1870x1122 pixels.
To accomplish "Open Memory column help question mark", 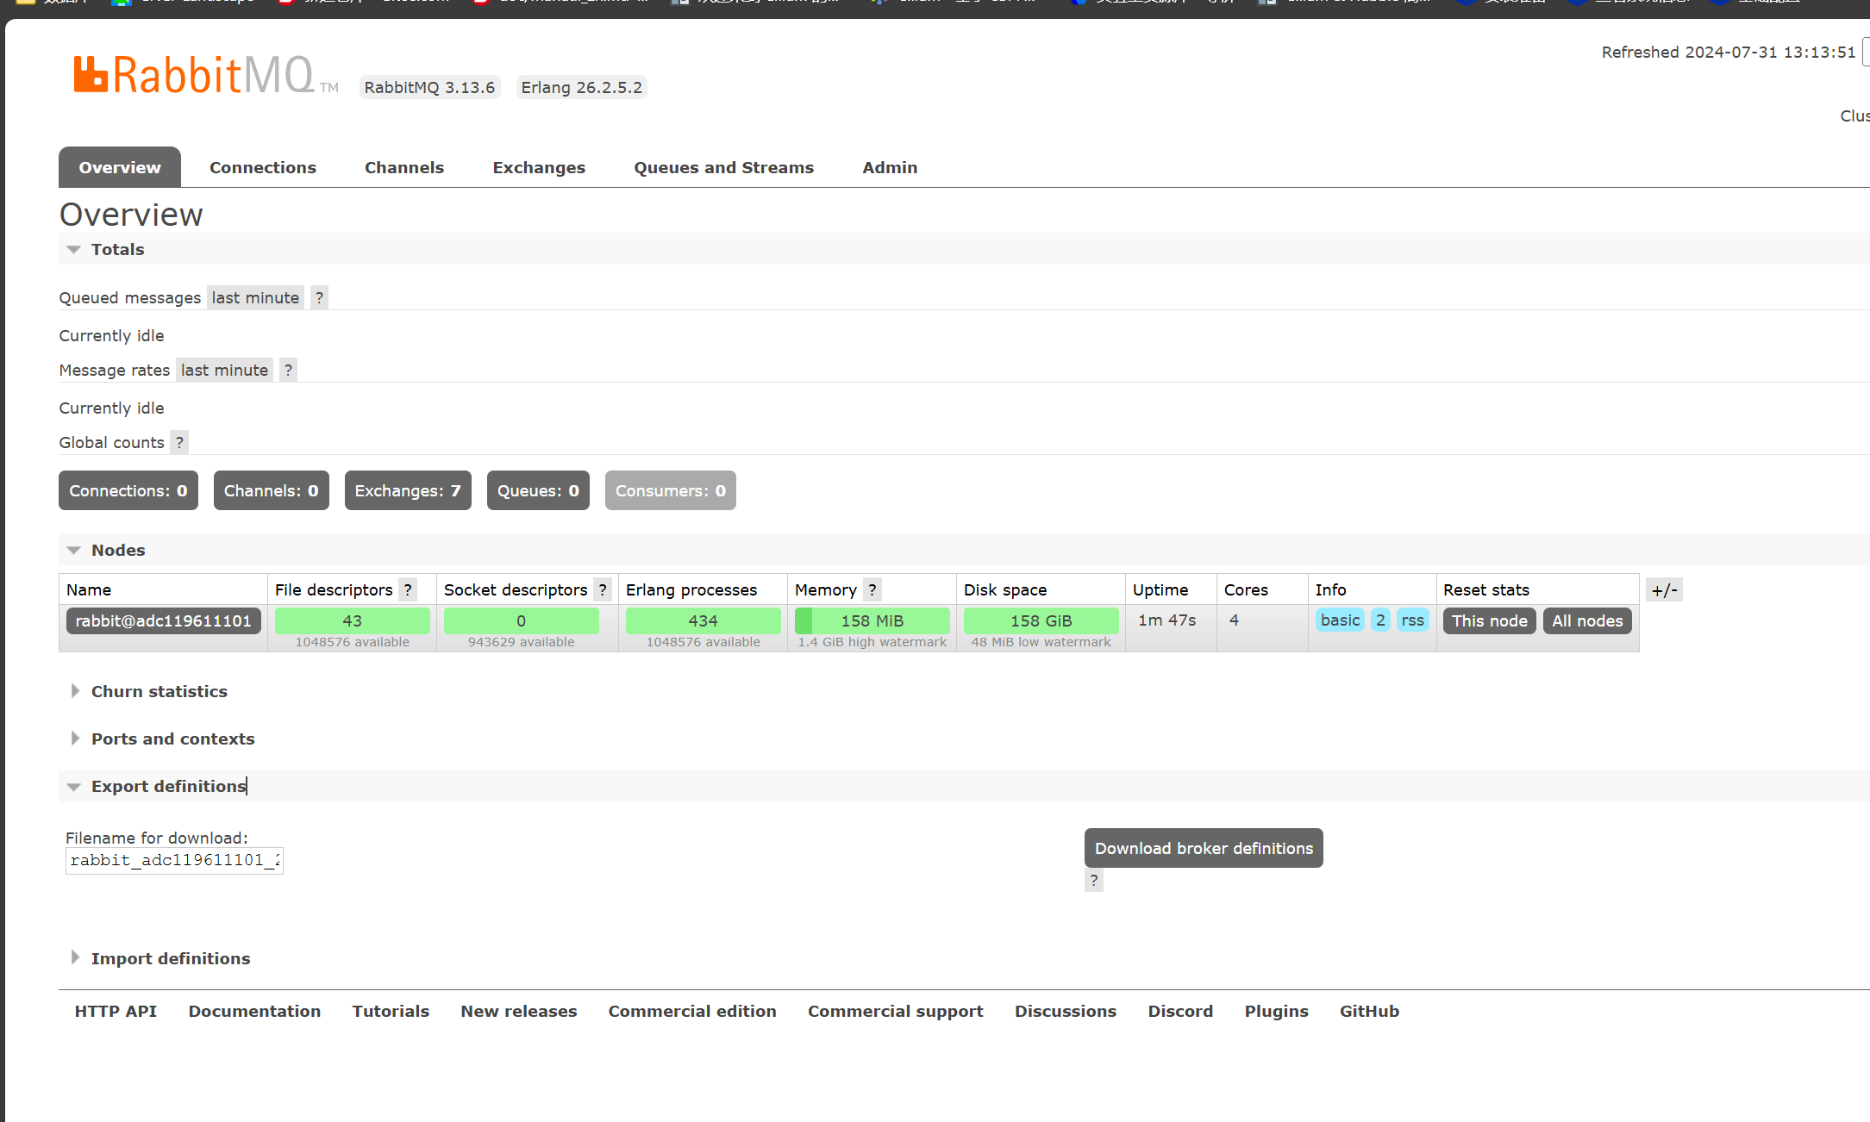I will point(872,589).
